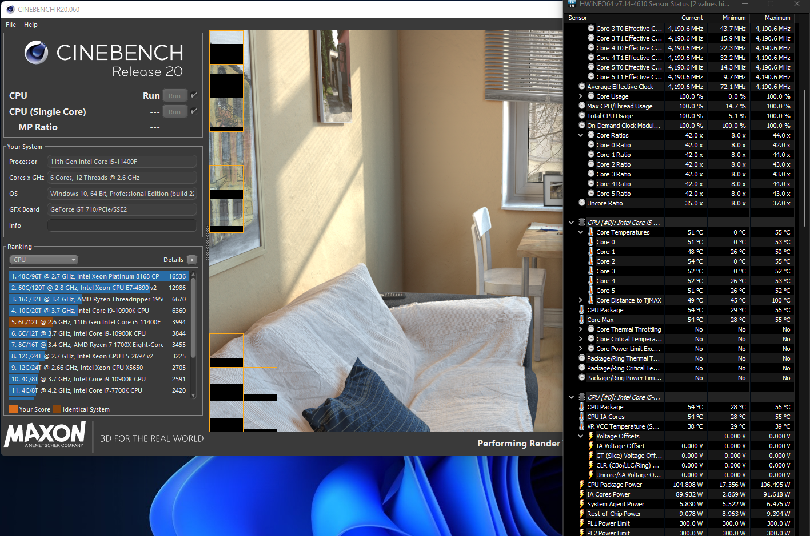
Task: Toggle the CPU test checkbox
Action: [x=194, y=95]
